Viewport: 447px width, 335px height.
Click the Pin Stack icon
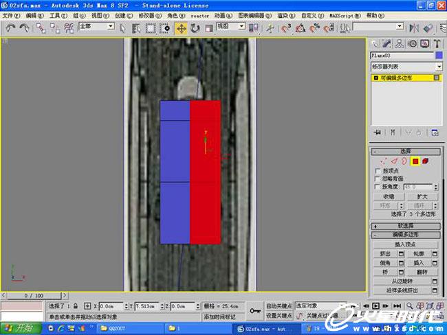(378, 132)
